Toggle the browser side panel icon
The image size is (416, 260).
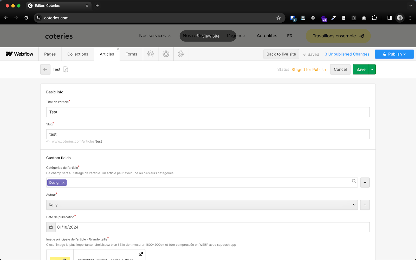coord(389,18)
